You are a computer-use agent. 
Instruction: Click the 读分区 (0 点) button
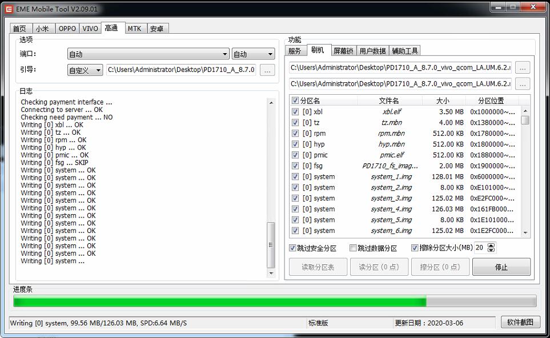379,267
